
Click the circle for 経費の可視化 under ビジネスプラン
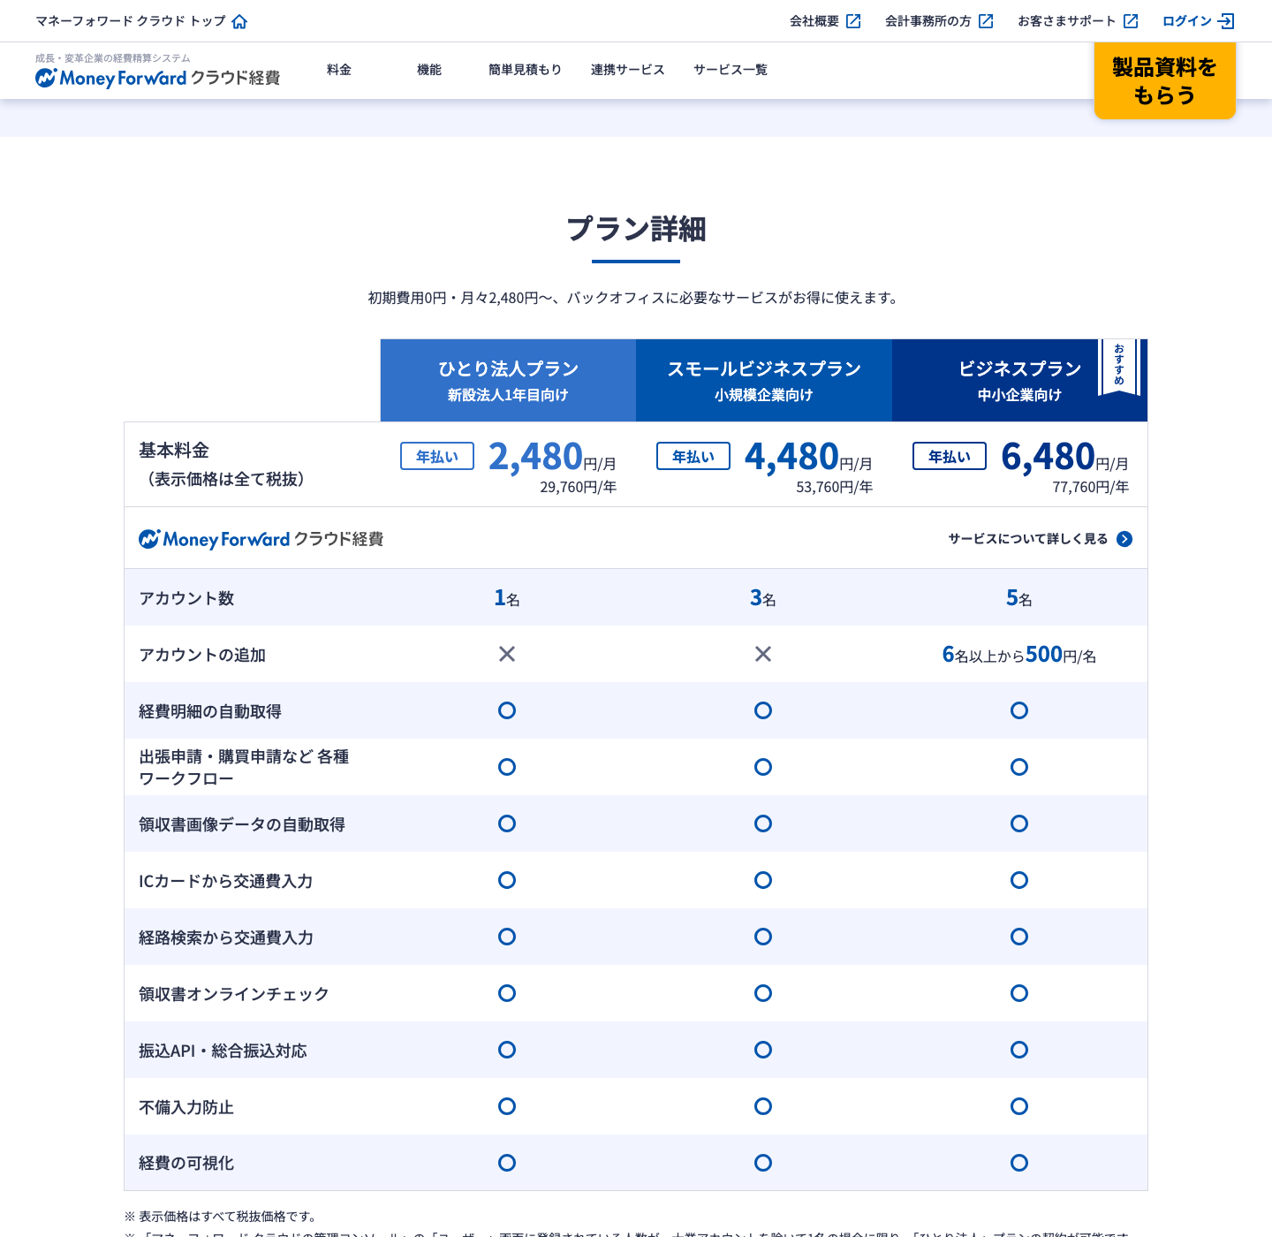[x=1019, y=1163]
